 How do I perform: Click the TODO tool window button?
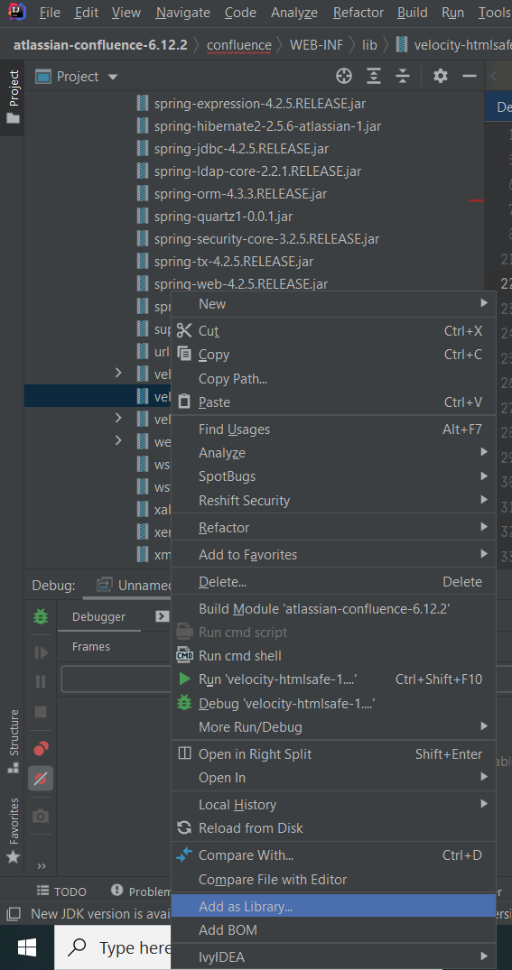point(61,891)
